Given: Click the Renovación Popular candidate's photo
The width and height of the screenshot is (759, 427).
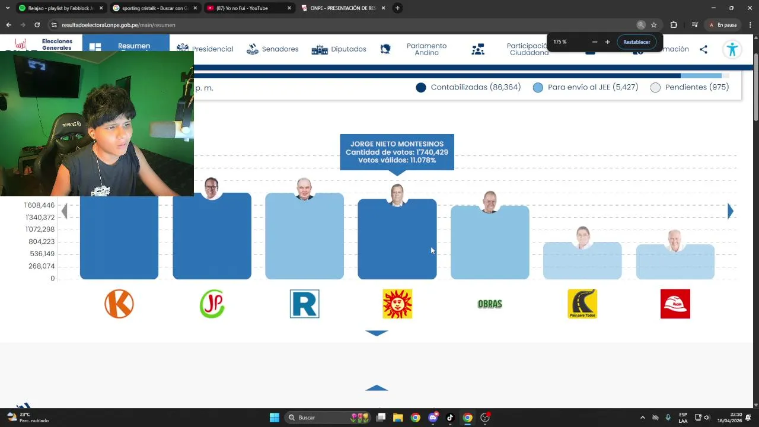Looking at the screenshot, I should click(x=304, y=189).
